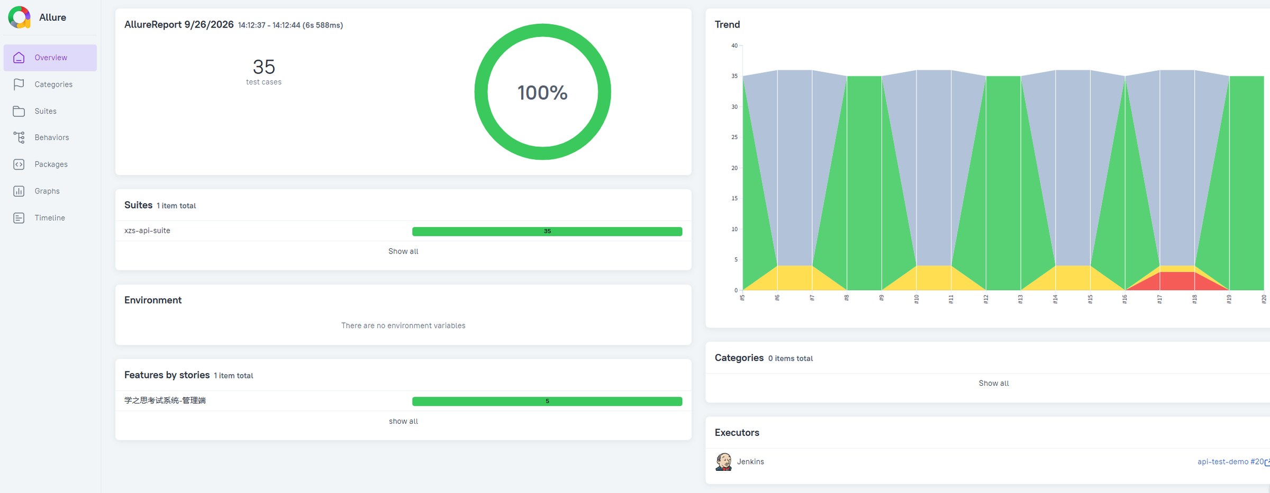Click the '1 item total' text beside Suites
Screen dimensions: 1270x493
click(176, 206)
